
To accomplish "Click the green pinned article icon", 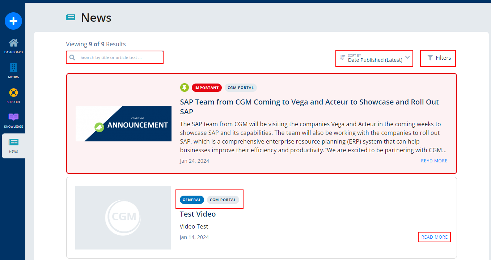I will click(185, 88).
